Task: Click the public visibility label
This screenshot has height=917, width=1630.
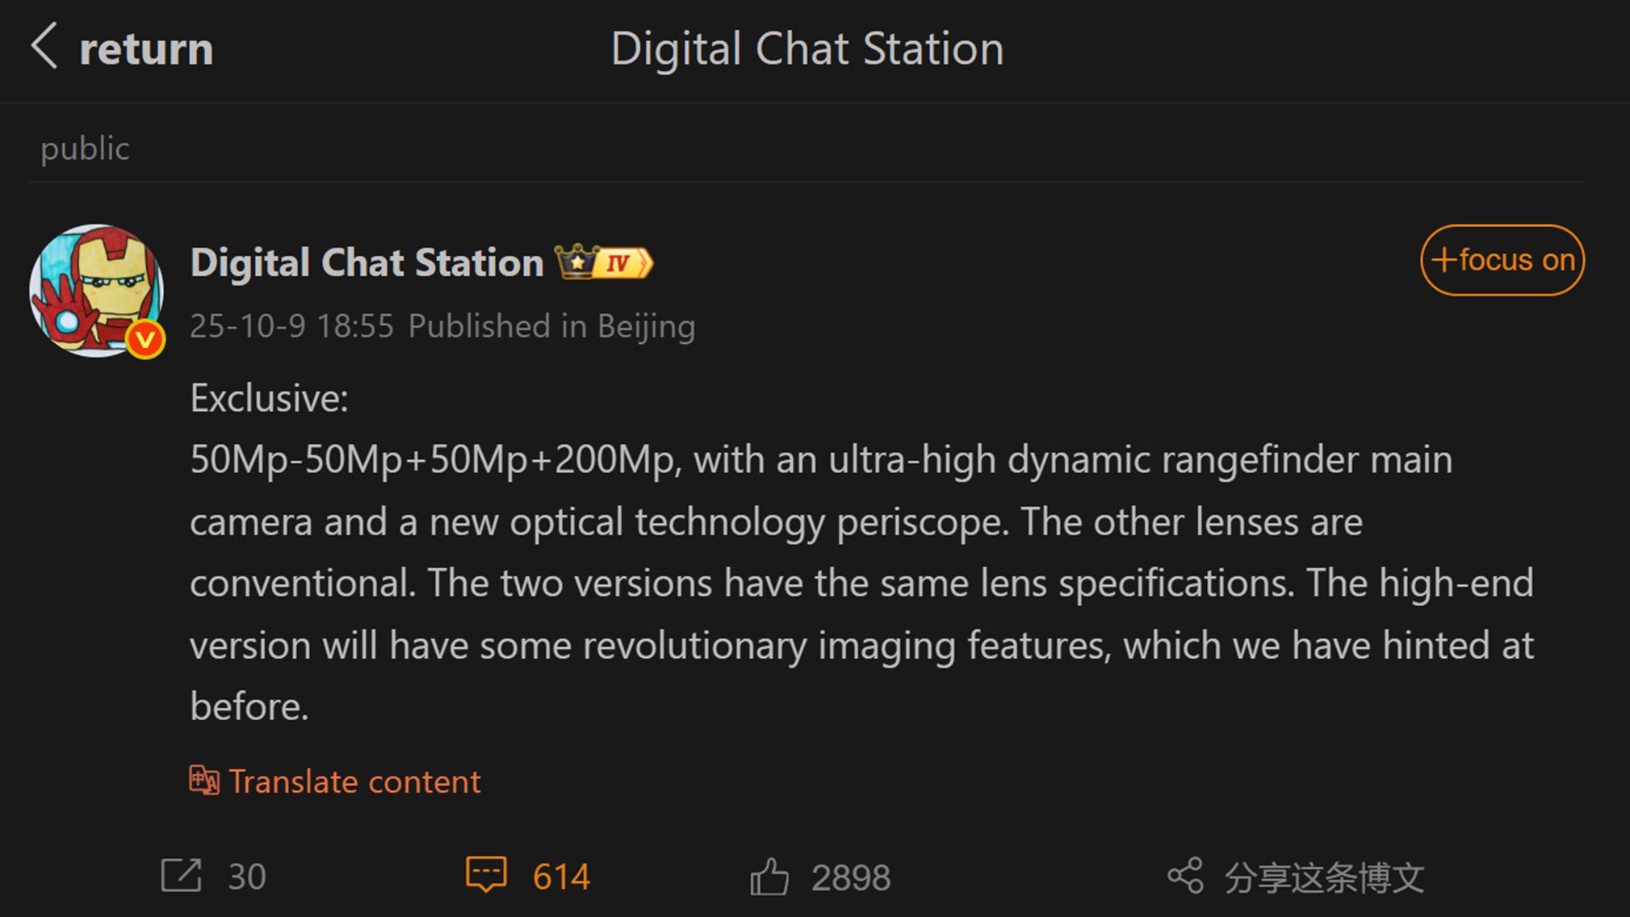Action: pyautogui.click(x=85, y=149)
